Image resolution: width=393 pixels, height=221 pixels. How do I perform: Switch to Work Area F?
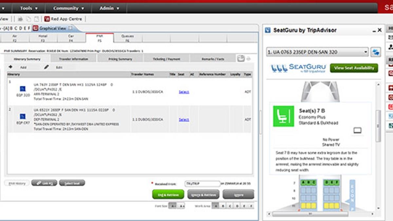coord(251,206)
